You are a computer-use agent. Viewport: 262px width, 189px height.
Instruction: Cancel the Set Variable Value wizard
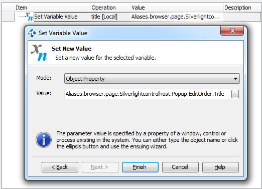[180, 167]
